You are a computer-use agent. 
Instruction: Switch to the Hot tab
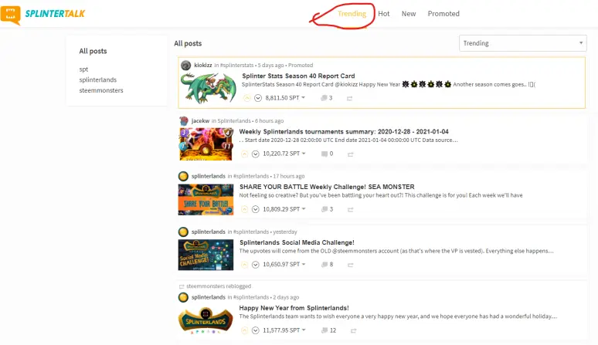384,14
